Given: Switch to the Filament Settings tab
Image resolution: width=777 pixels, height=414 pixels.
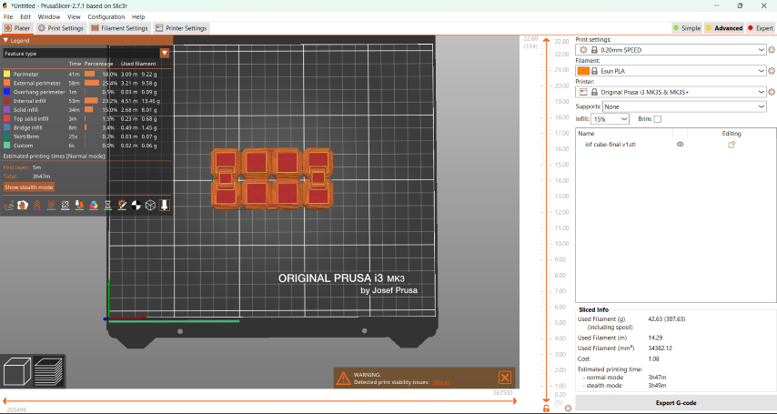Looking at the screenshot, I should pos(119,28).
